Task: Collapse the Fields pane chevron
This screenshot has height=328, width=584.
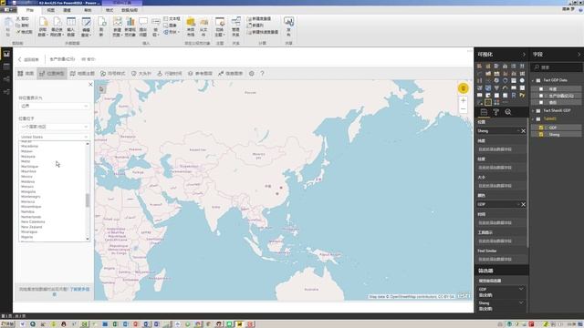Action: [579, 55]
